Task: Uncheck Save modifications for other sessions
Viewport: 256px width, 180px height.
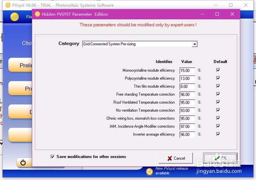Action: [53, 157]
